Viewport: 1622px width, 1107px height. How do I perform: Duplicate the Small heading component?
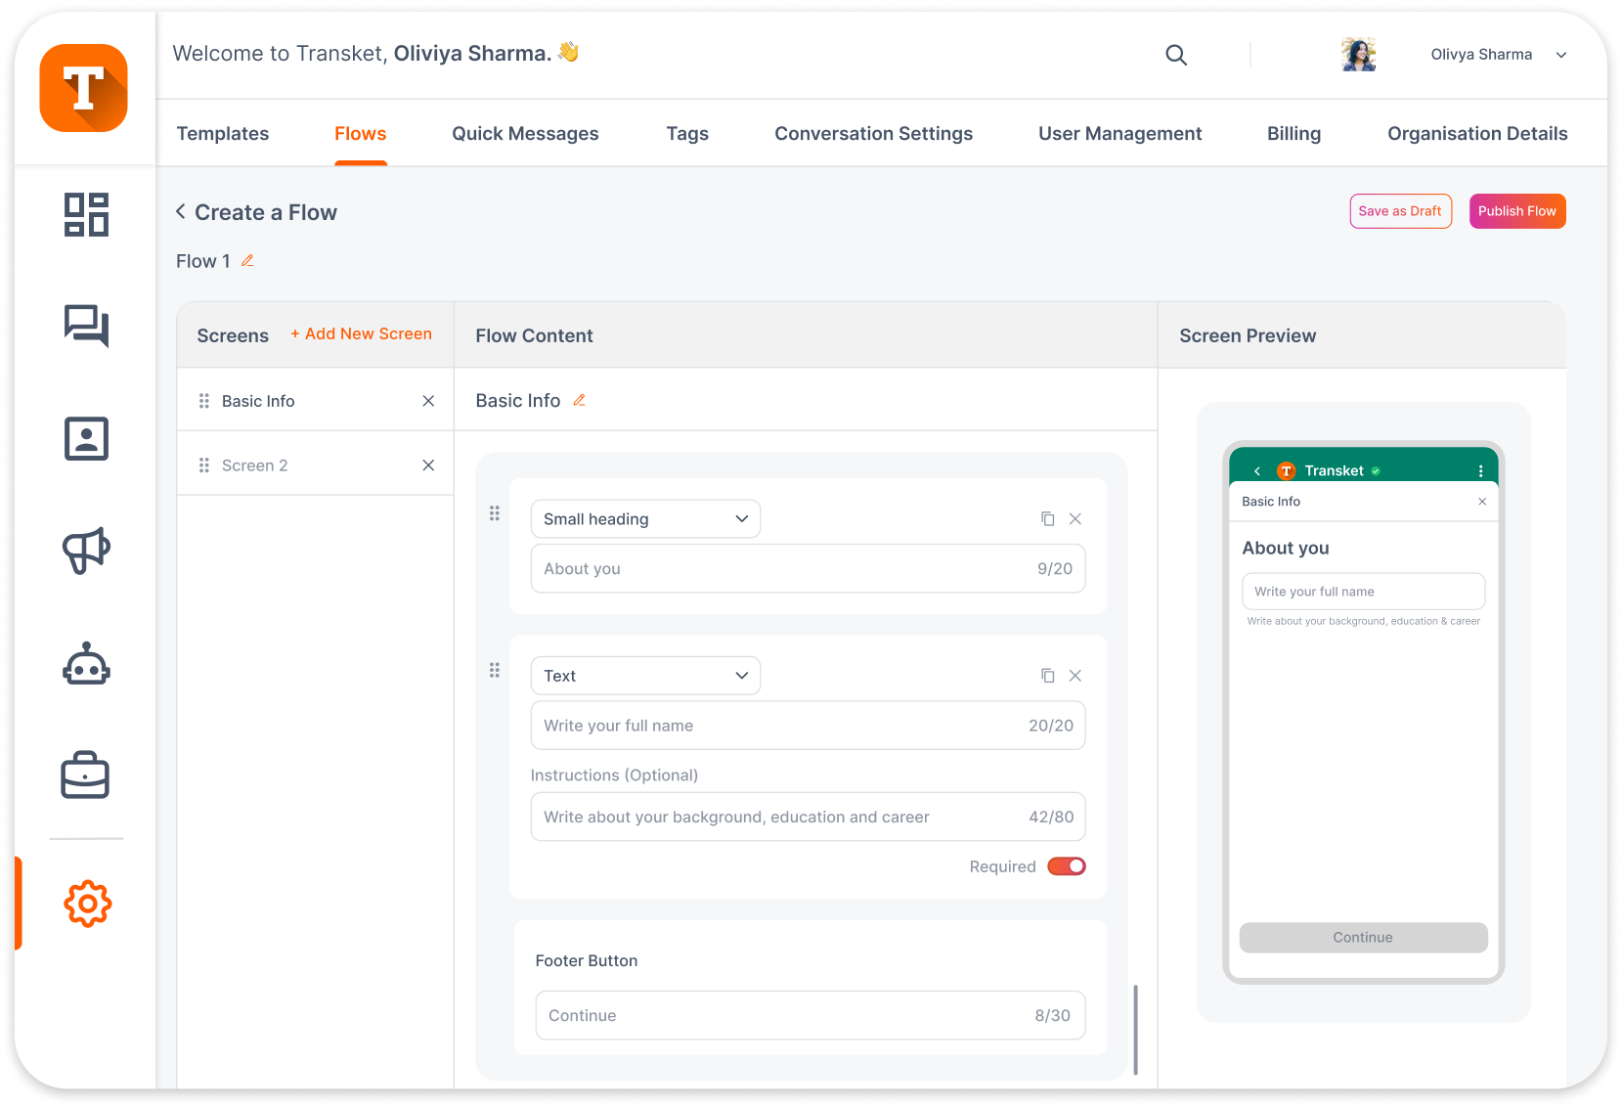point(1047,519)
